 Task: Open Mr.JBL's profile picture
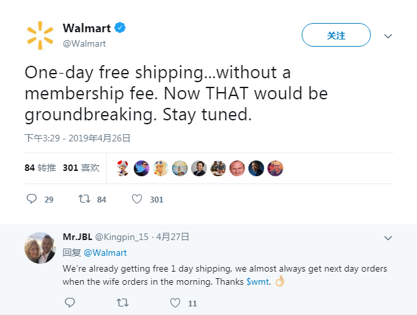(40, 248)
